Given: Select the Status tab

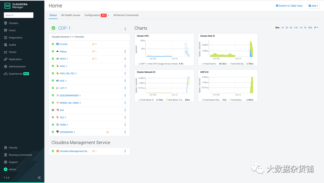Looking at the screenshot, I should (x=53, y=15).
